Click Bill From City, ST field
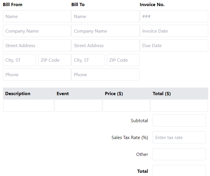 pos(19,60)
